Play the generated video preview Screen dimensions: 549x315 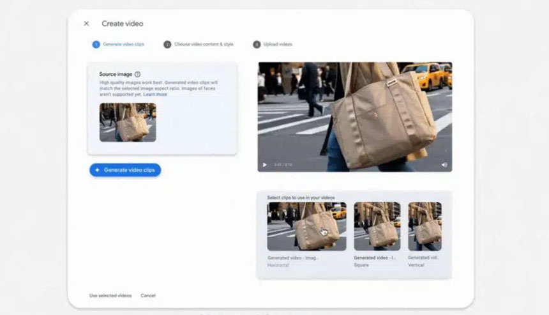pyautogui.click(x=265, y=165)
